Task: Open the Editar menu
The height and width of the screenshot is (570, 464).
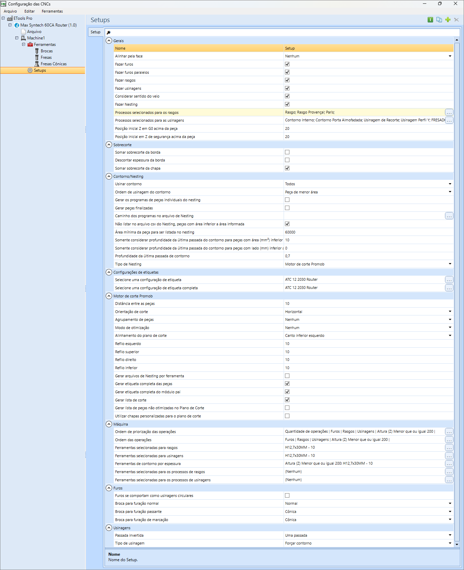Action: 30,11
